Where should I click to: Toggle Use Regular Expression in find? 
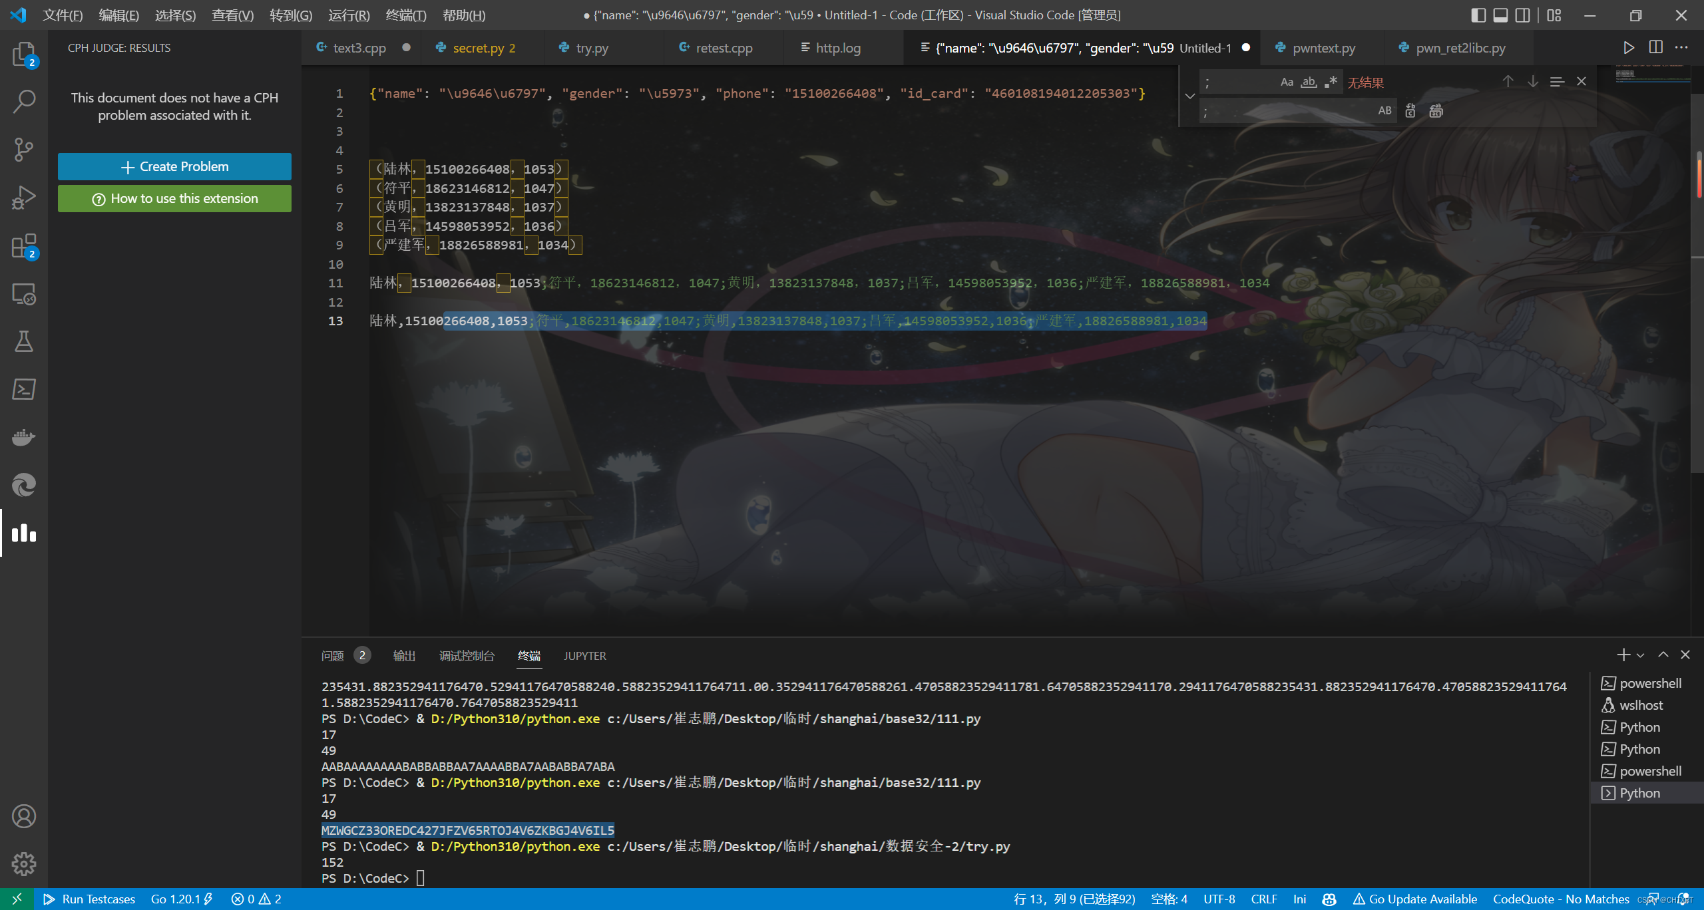tap(1331, 82)
